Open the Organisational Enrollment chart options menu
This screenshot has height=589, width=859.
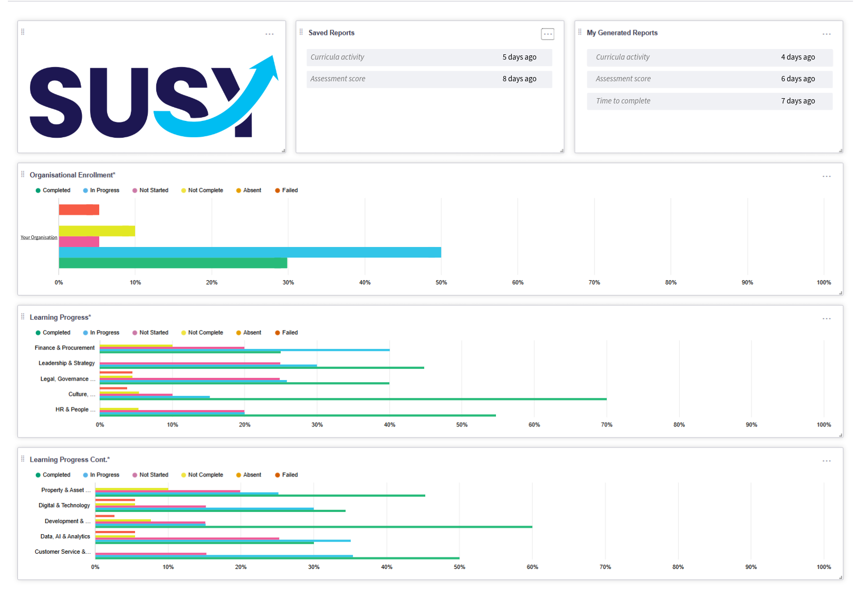826,176
